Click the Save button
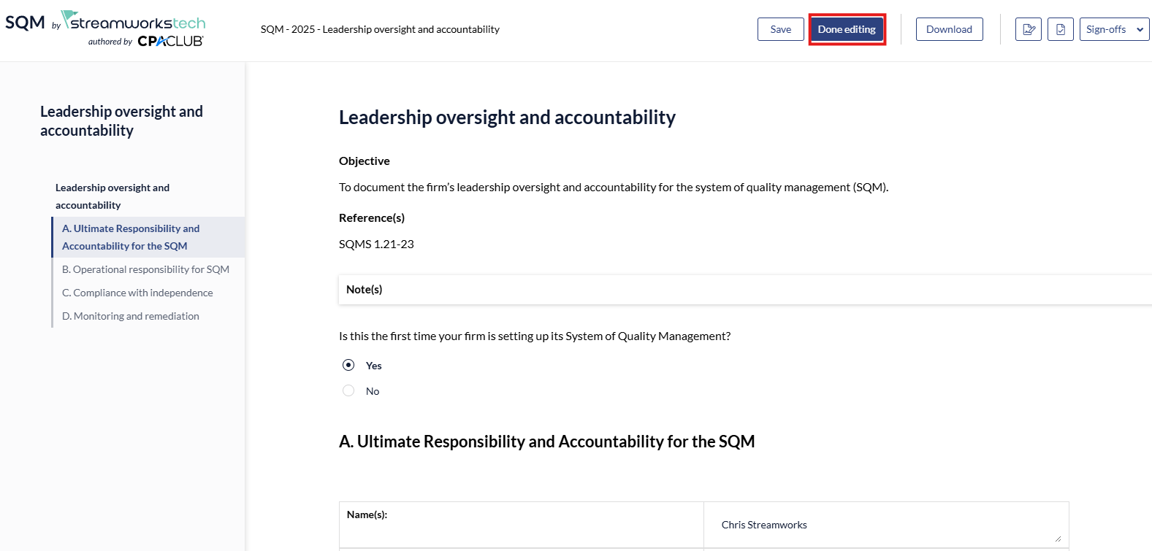Image resolution: width=1152 pixels, height=551 pixels. pyautogui.click(x=780, y=29)
